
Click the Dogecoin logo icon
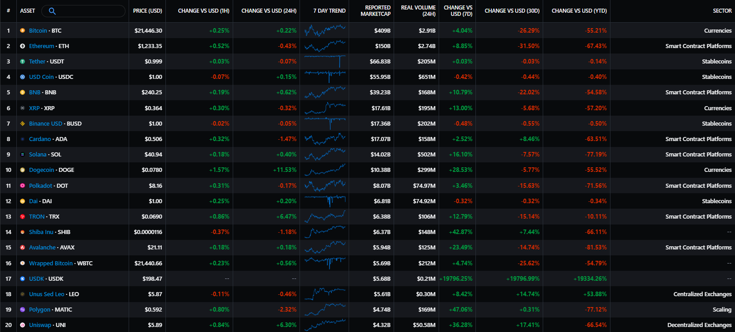pyautogui.click(x=22, y=170)
